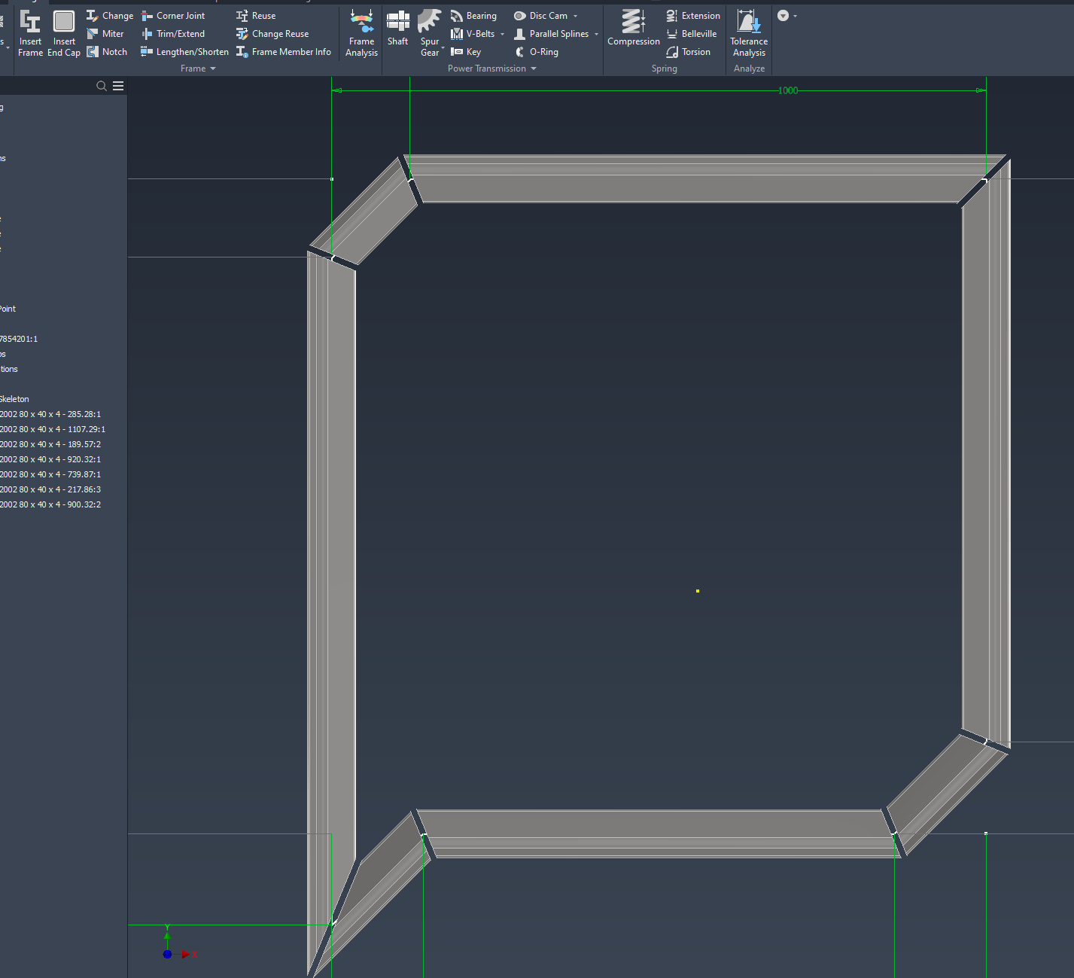The width and height of the screenshot is (1074, 978).
Task: Open the Notch tool
Action: tap(108, 51)
